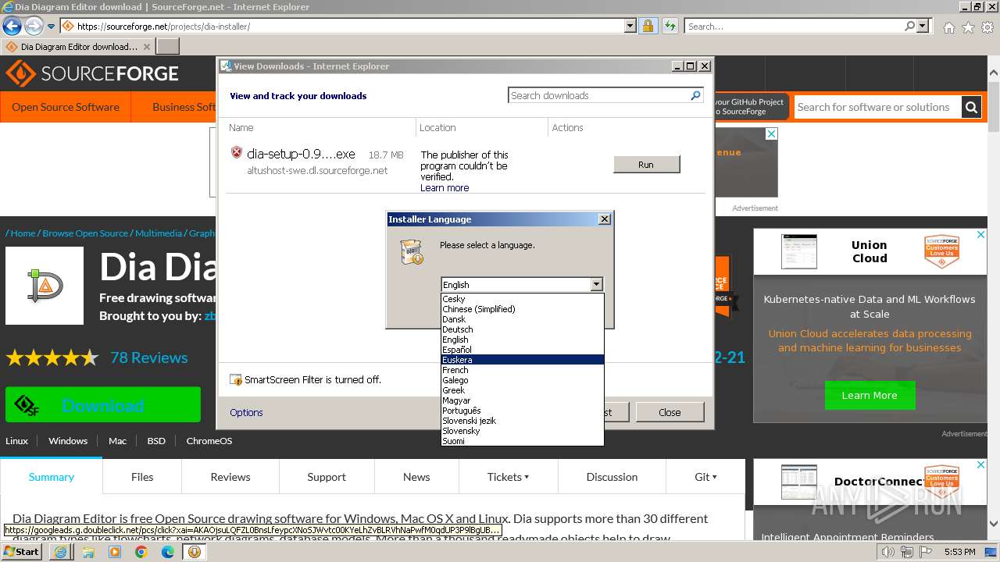Choose Deutsch from the language list

522,329
